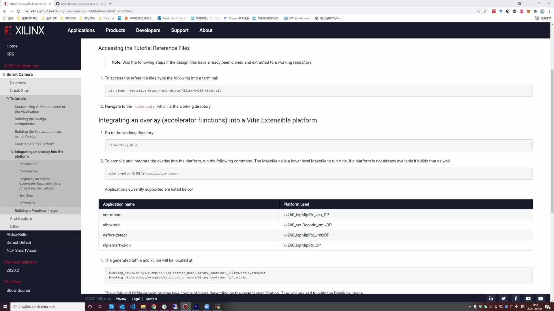Open YouTube icon in the footer
This screenshot has height=311, width=554.
pos(528,299)
